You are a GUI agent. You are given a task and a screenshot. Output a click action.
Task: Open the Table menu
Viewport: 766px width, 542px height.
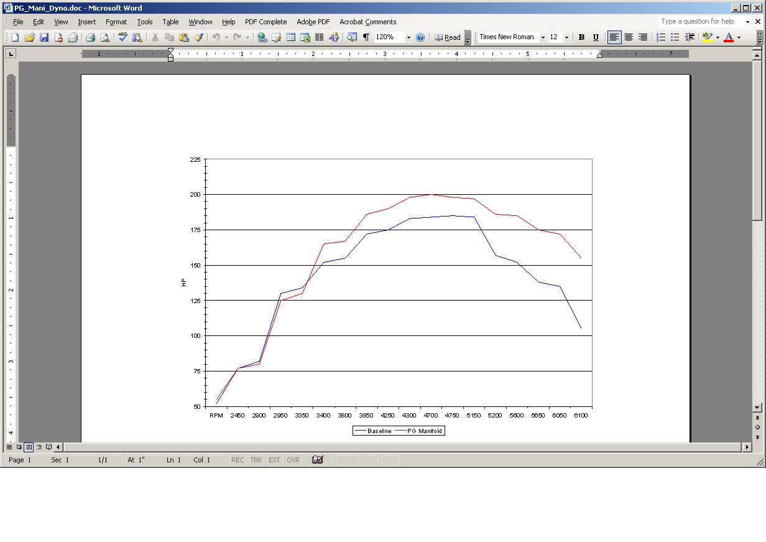(170, 22)
